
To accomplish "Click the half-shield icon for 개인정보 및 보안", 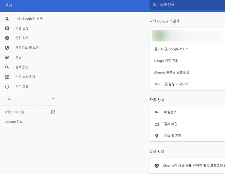I will [7, 48].
